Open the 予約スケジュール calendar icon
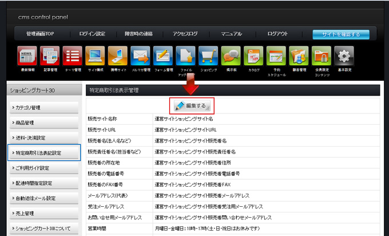This screenshot has width=389, height=236. (276, 56)
